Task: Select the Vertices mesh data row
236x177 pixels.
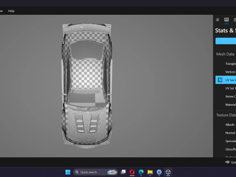Action: (x=226, y=72)
